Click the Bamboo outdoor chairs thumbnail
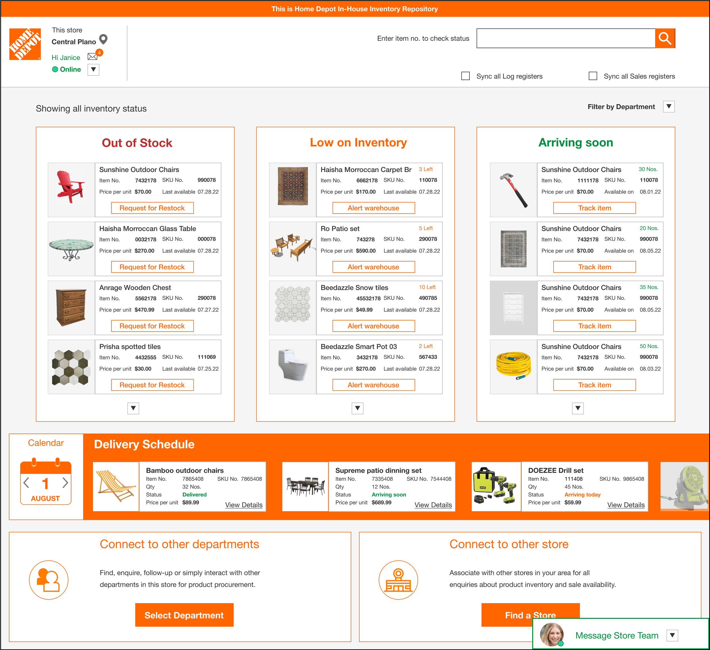 tap(116, 486)
